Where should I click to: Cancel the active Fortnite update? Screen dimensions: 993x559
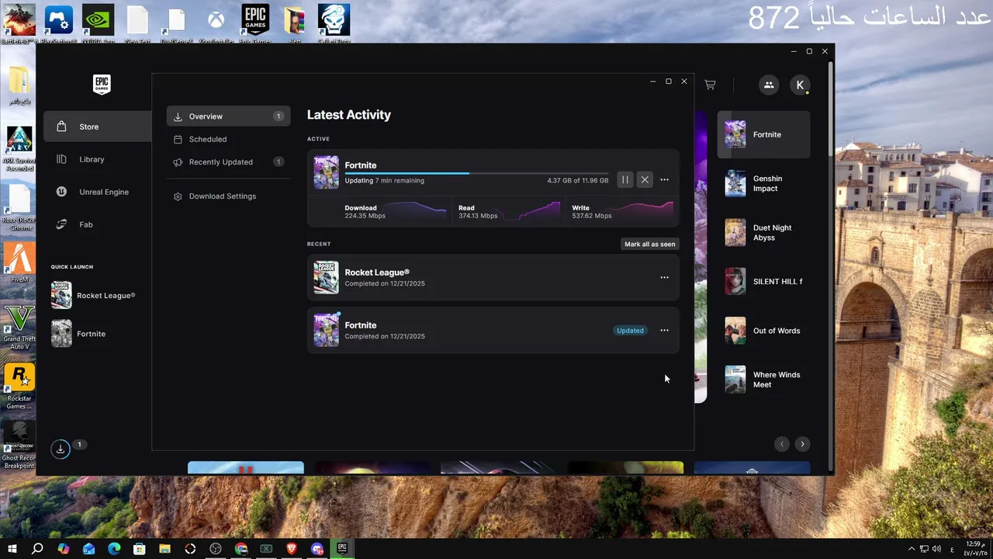tap(645, 179)
